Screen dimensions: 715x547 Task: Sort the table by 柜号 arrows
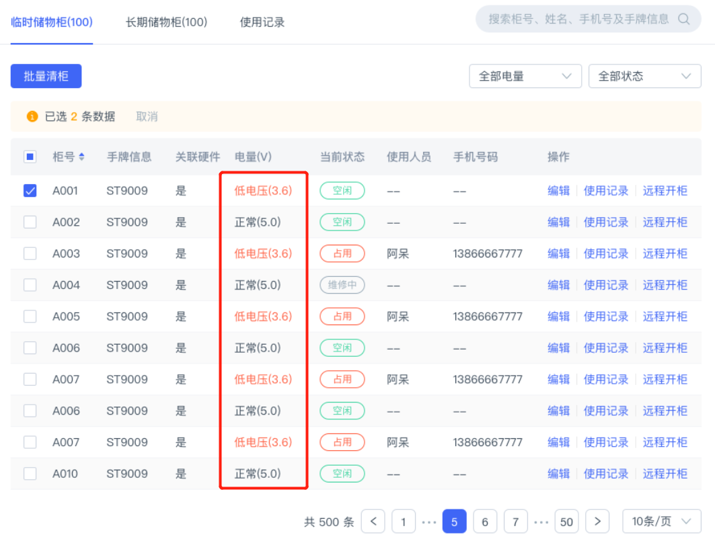[81, 157]
